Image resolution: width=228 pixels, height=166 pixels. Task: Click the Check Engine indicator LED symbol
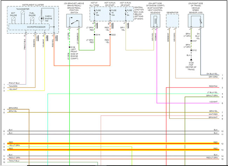[42, 19]
